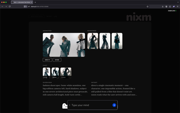Open the WHAT nav item
This screenshot has height=113, width=180.
[x=49, y=16]
